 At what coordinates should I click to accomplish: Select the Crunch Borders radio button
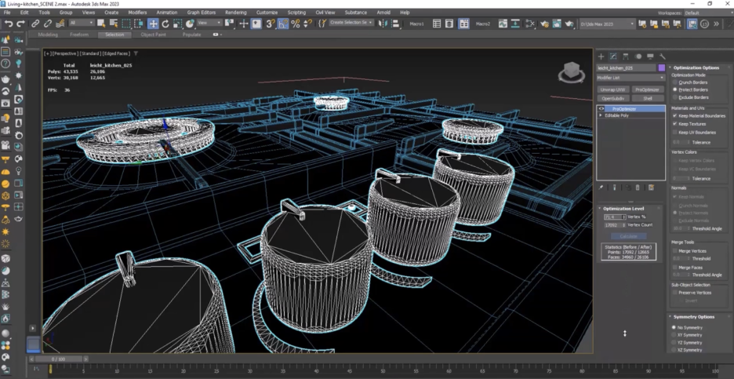coord(674,82)
